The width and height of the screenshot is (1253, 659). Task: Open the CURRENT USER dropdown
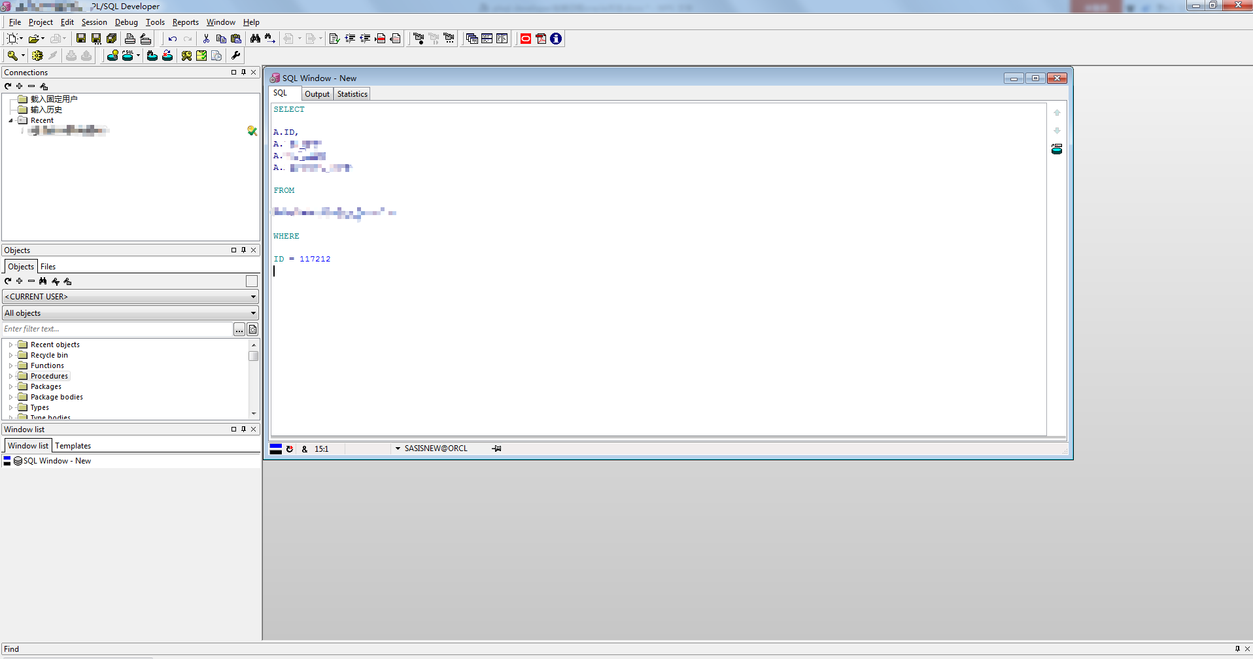click(131, 297)
